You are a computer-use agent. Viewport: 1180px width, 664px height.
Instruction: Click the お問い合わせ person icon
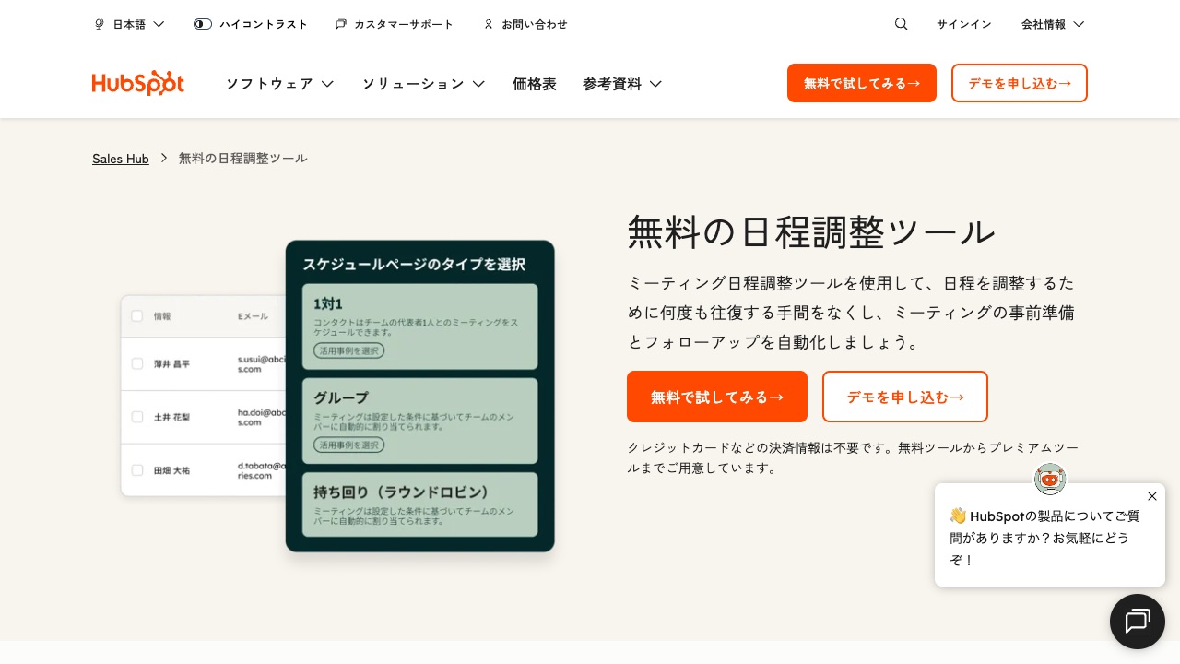(x=489, y=24)
